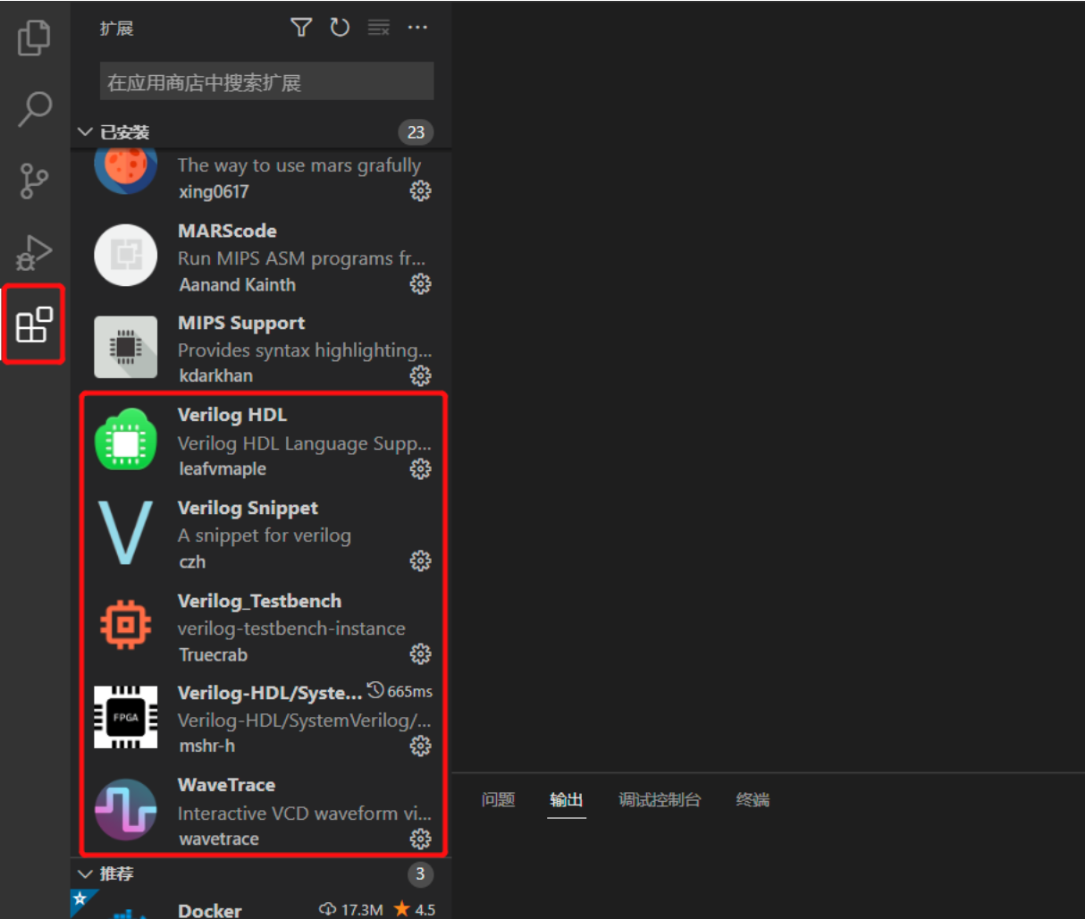Click the Mars planet extension logo
Viewport: 1085px width, 919px height.
point(126,172)
